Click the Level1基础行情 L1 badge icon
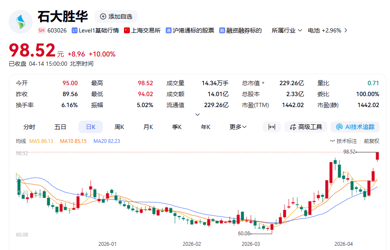 (75, 30)
